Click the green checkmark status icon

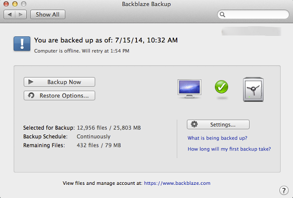[221, 87]
